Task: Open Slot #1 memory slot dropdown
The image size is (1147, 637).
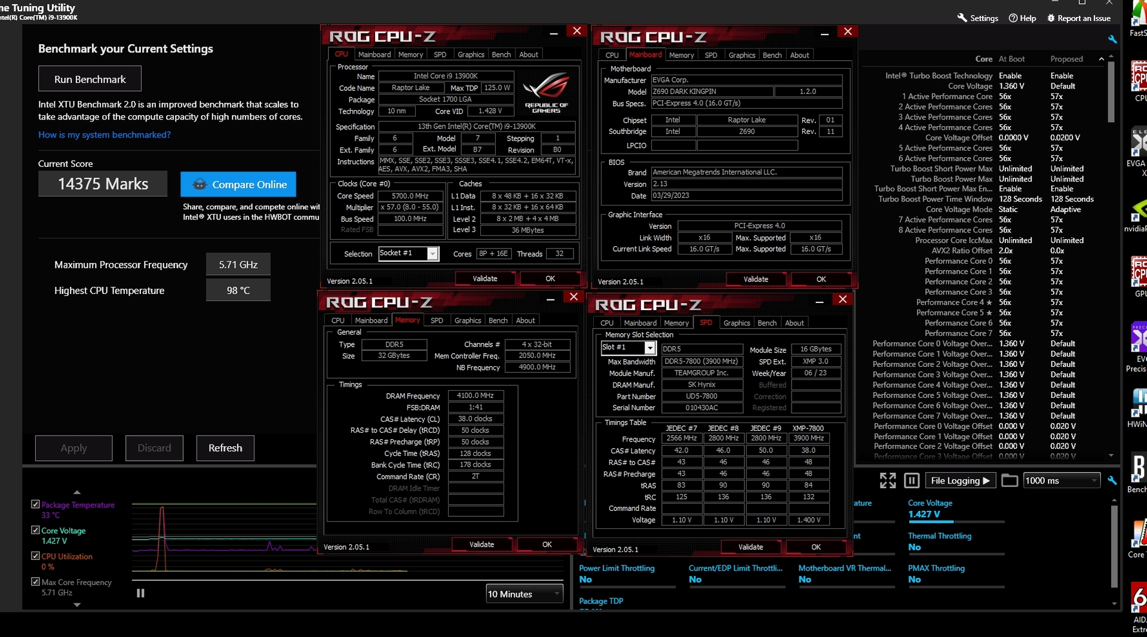Action: (628, 348)
